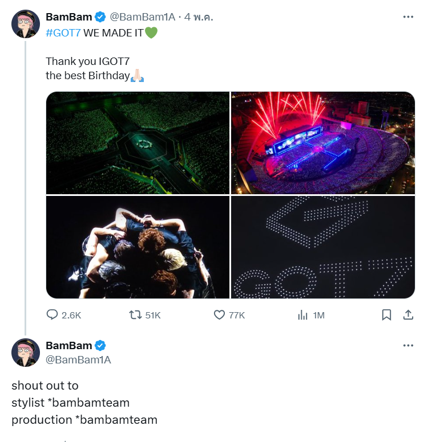
Task: Bookmark the GOT7 tweet
Action: pos(386,315)
